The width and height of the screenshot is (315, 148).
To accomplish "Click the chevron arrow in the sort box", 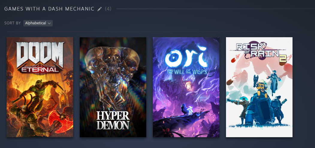I will pos(49,23).
